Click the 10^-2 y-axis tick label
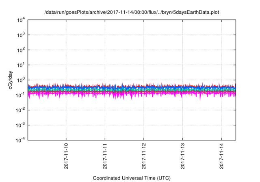 tap(21, 110)
